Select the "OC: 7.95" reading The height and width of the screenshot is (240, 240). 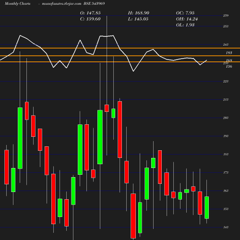pos(185,13)
